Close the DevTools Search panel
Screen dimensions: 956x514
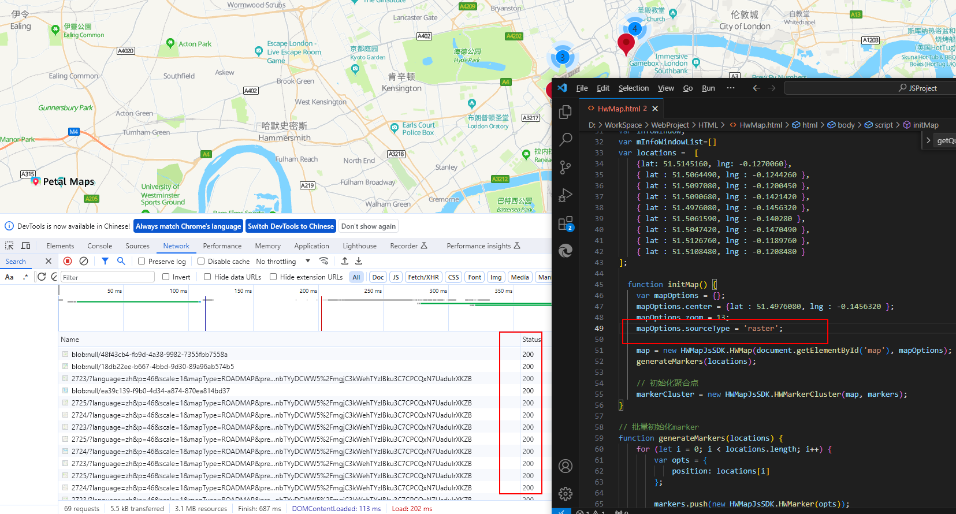click(x=49, y=261)
